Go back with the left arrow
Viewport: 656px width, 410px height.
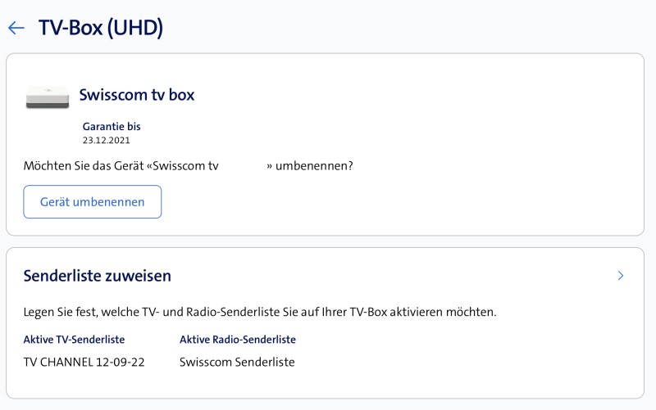(x=16, y=28)
